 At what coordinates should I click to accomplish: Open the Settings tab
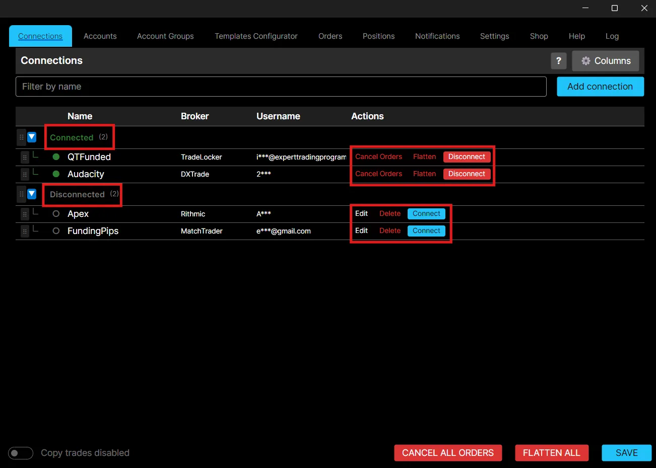494,36
